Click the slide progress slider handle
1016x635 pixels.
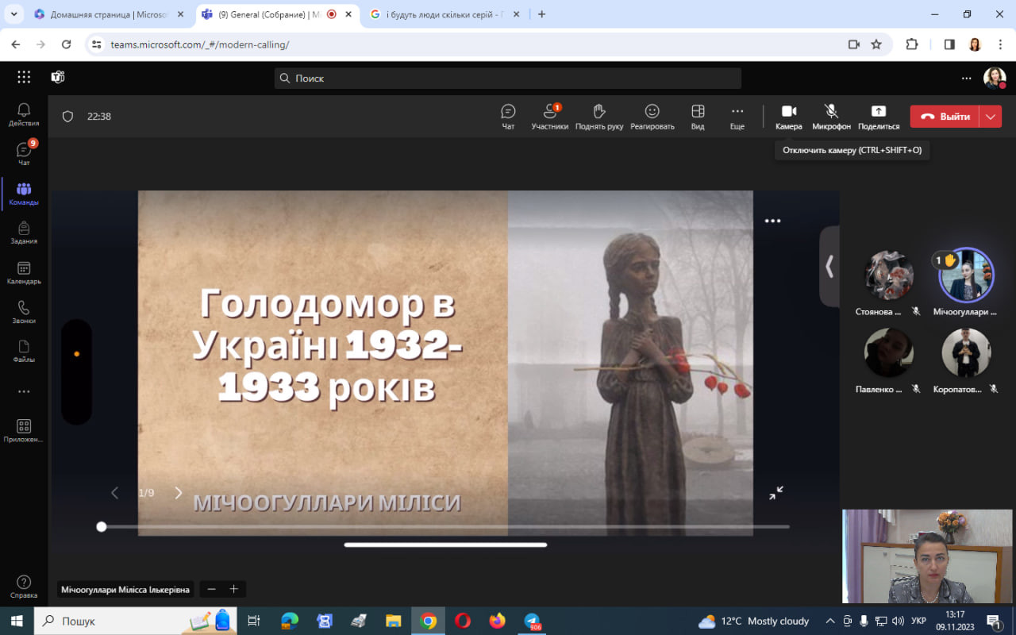(102, 526)
